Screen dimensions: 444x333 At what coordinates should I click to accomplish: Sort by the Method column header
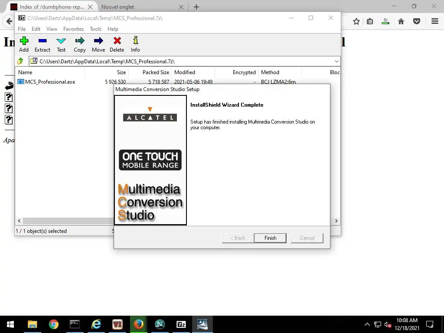280,72
